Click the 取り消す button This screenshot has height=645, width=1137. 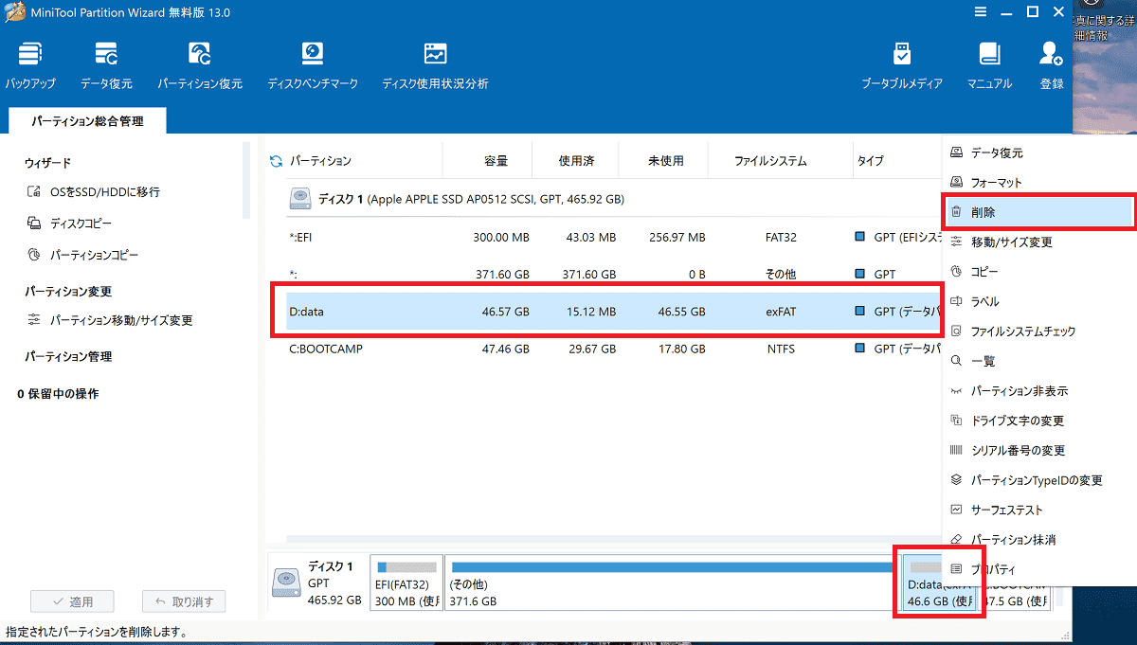click(184, 601)
